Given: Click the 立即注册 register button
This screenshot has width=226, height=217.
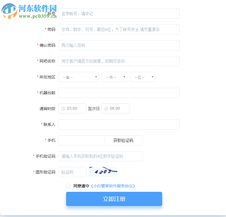Looking at the screenshot, I should click(114, 199).
